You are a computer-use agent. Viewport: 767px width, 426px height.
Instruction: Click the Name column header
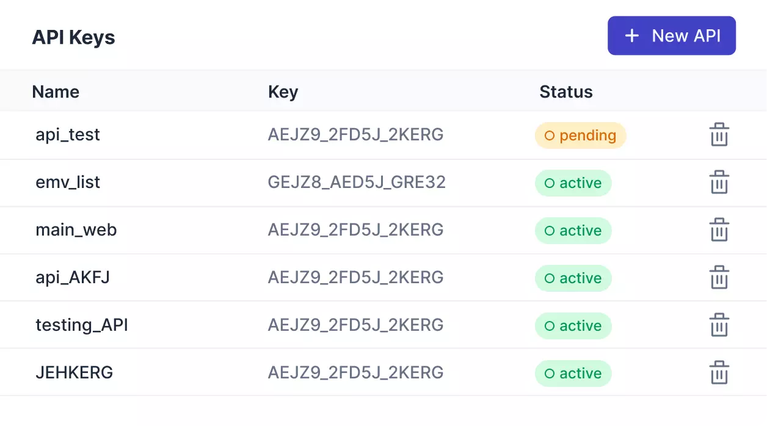(56, 92)
